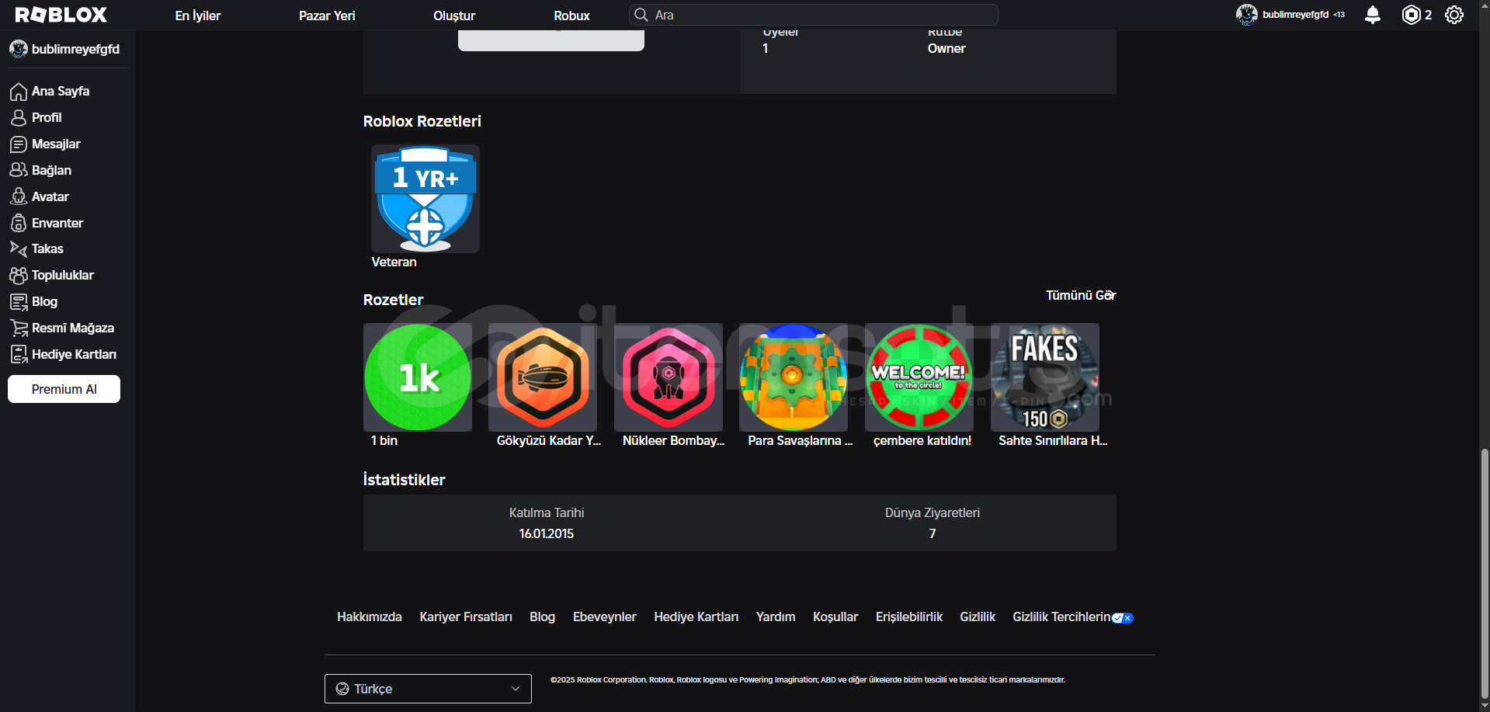The image size is (1490, 712).
Task: Click the header avatar of bublimreyefgfd
Action: tap(1247, 15)
